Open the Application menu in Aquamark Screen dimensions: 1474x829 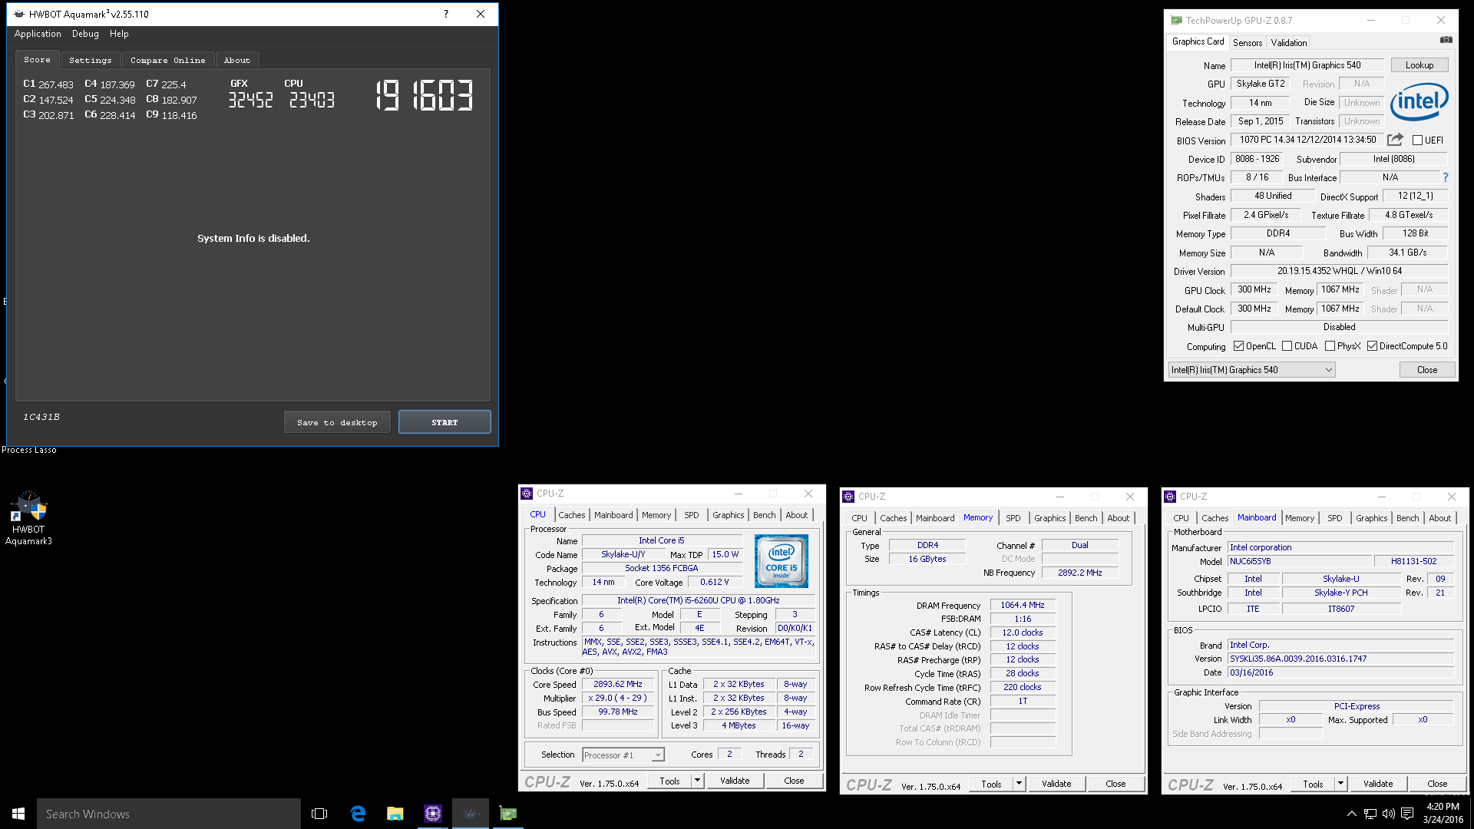38,34
